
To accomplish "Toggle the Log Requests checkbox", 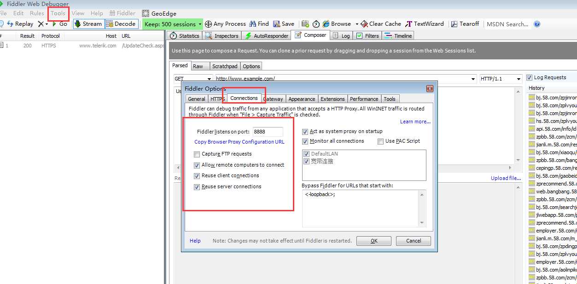I will (x=530, y=77).
